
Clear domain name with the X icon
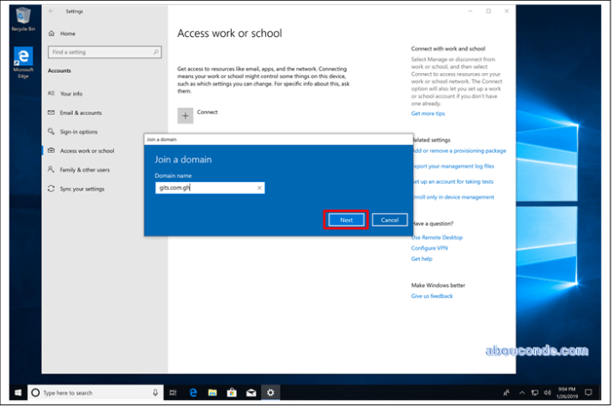click(259, 188)
